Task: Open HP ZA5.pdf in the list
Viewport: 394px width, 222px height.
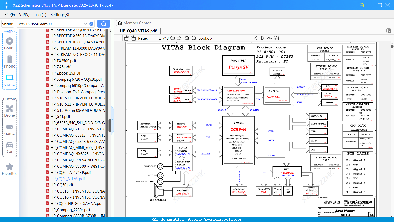Action: pos(60,67)
